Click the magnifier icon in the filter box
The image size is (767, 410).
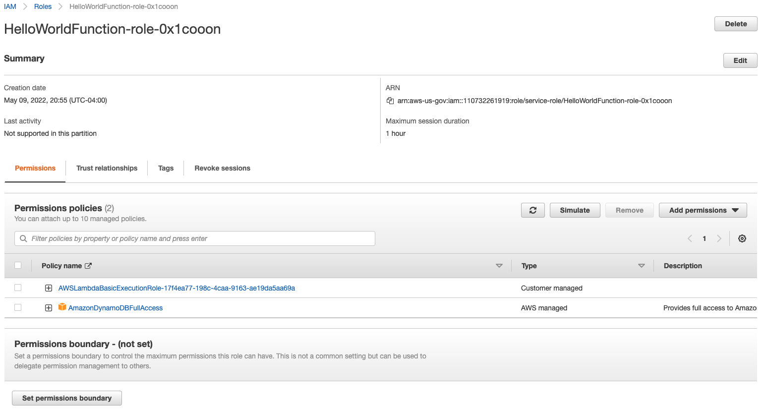(x=23, y=238)
